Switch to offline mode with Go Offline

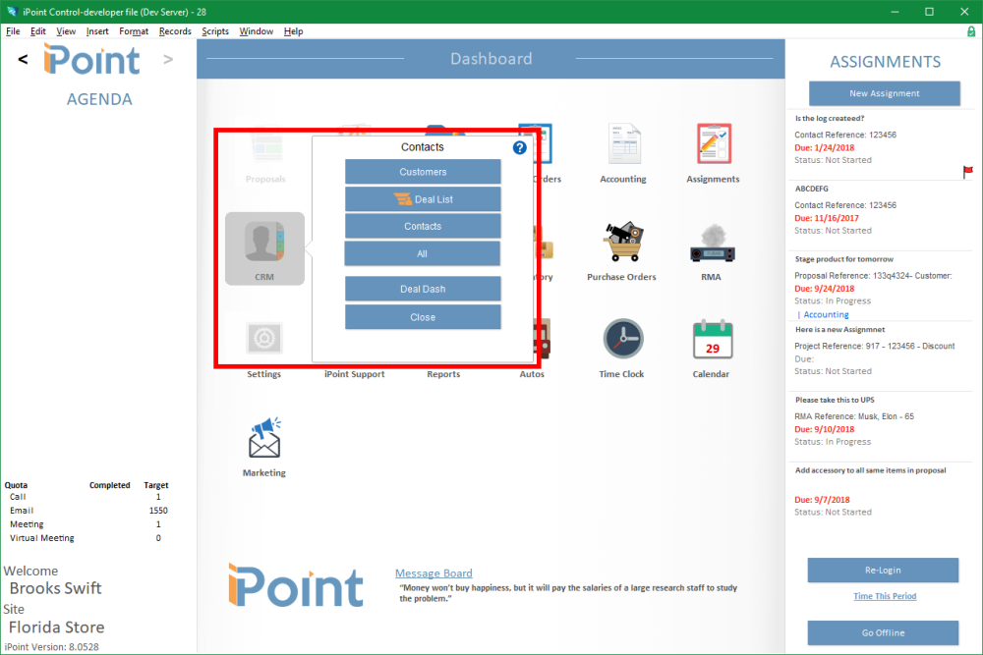click(883, 632)
